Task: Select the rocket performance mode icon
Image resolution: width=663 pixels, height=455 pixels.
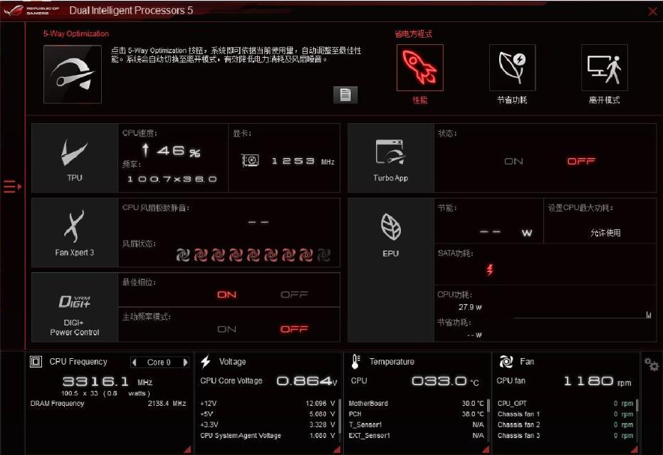Action: 420,68
